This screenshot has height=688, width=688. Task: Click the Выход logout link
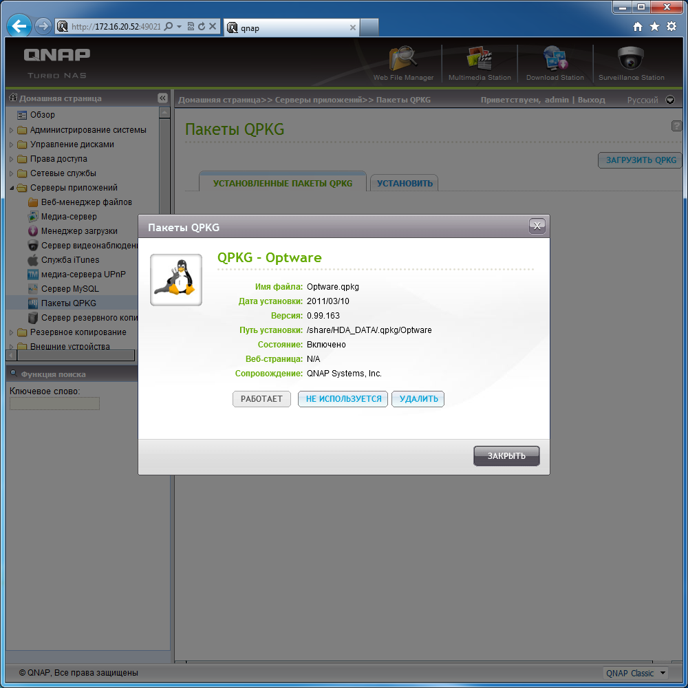click(x=591, y=100)
